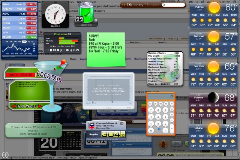Select the EBAY stock row
This screenshot has height=160, width=240.
point(19,18)
